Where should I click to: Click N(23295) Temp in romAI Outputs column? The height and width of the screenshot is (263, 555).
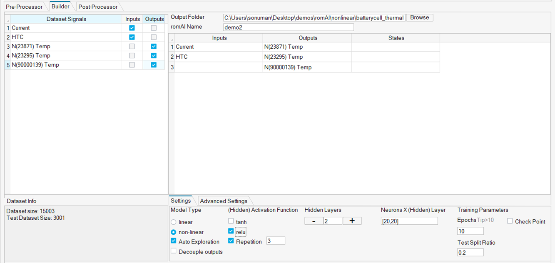coord(307,57)
